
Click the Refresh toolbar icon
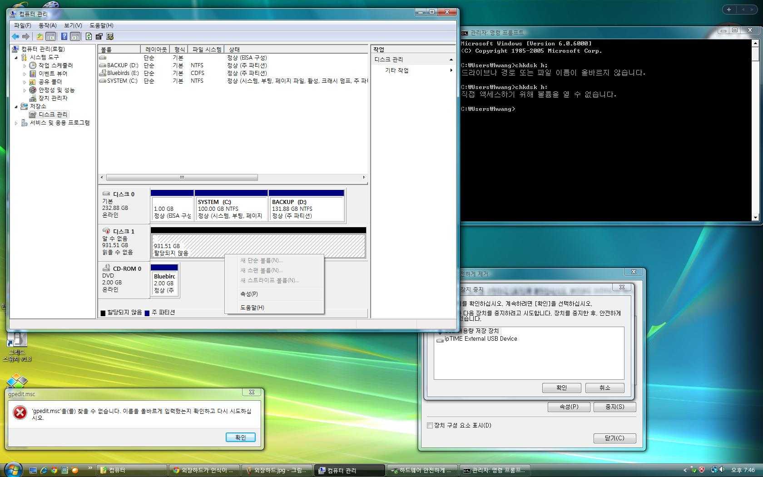[x=89, y=36]
